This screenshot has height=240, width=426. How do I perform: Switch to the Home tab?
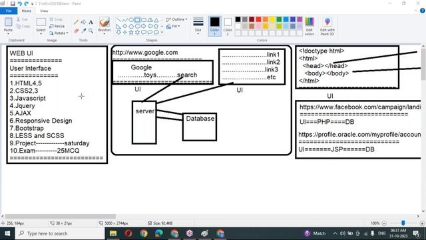[27, 11]
